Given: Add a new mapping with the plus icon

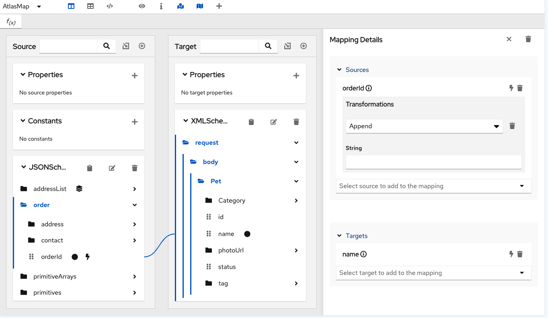Looking at the screenshot, I should click(219, 6).
